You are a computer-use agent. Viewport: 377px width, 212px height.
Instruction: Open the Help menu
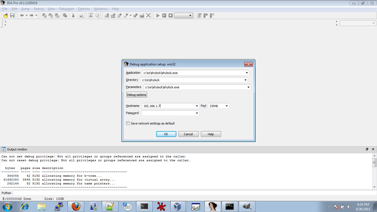tap(115, 9)
